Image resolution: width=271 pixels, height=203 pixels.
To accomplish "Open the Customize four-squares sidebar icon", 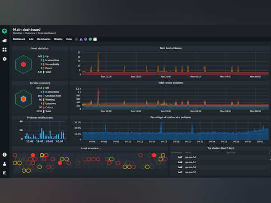I will (x=5, y=50).
